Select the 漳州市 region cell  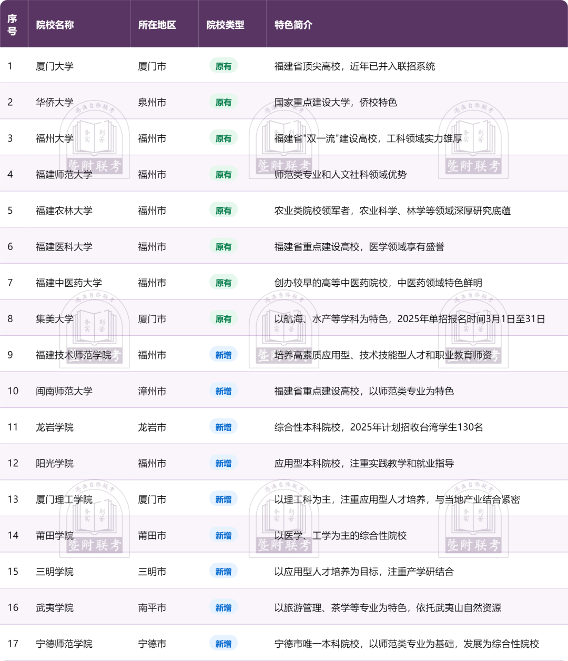(x=152, y=391)
